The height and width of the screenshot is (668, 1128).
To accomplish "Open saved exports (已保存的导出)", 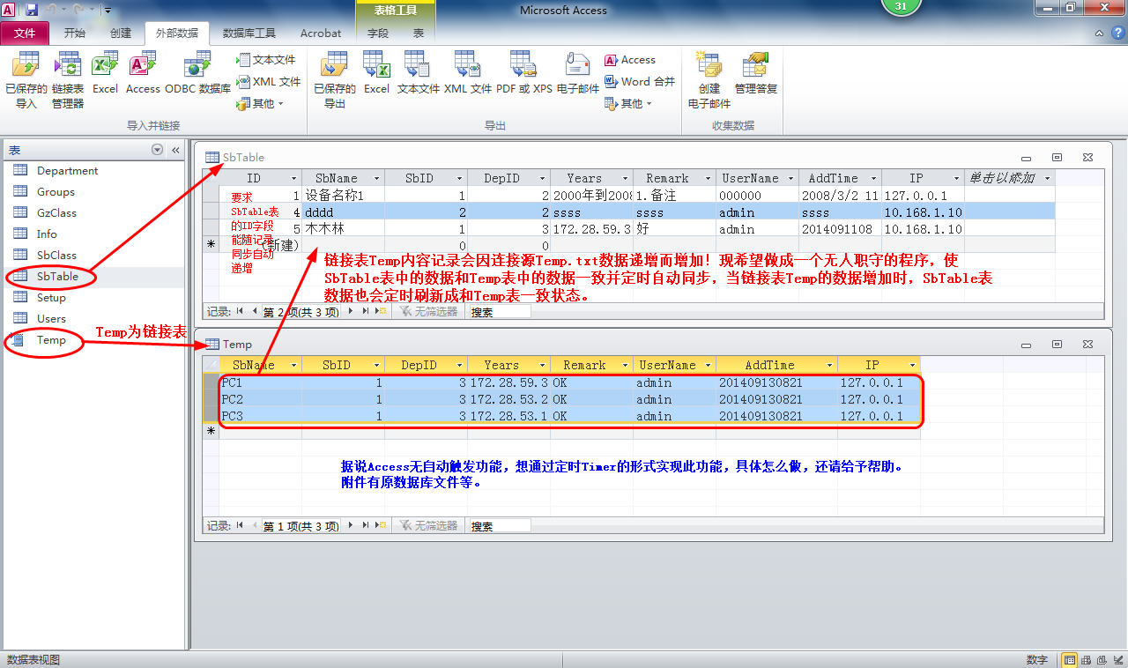I will click(335, 79).
